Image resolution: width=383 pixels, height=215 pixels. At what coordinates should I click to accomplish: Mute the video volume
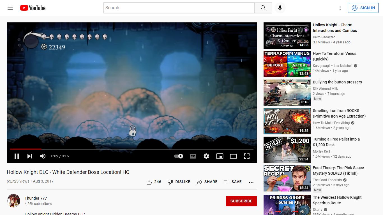tap(43, 156)
